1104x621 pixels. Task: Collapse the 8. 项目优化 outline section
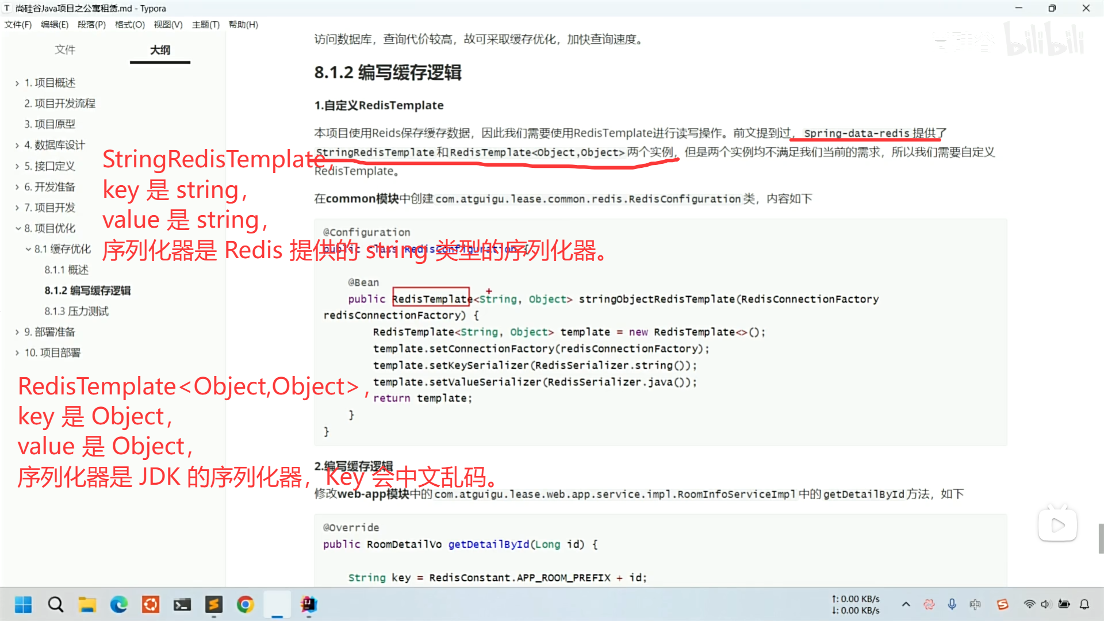point(17,228)
